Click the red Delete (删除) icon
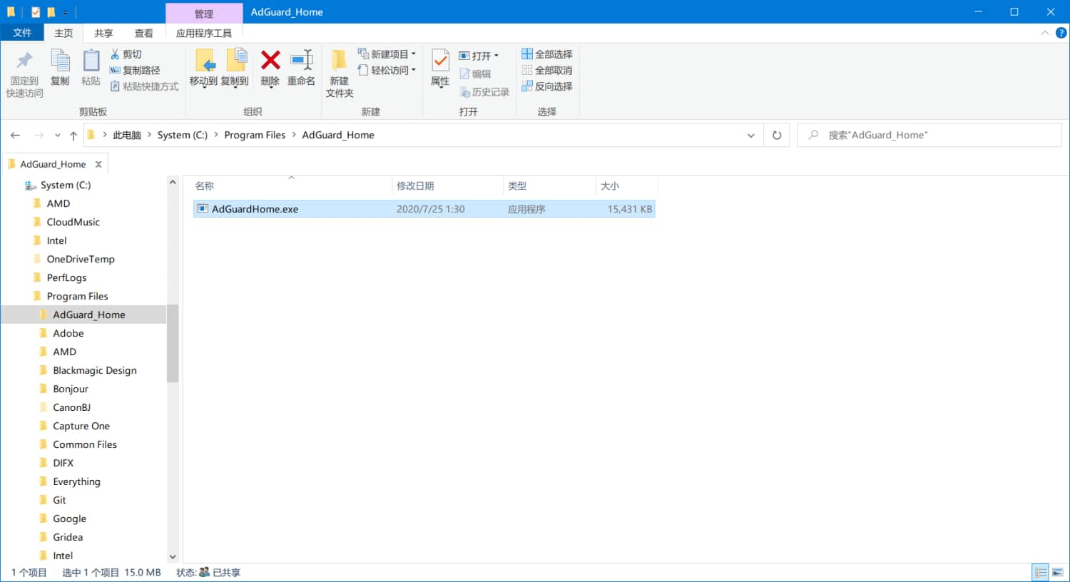Image resolution: width=1070 pixels, height=582 pixels. pyautogui.click(x=270, y=61)
